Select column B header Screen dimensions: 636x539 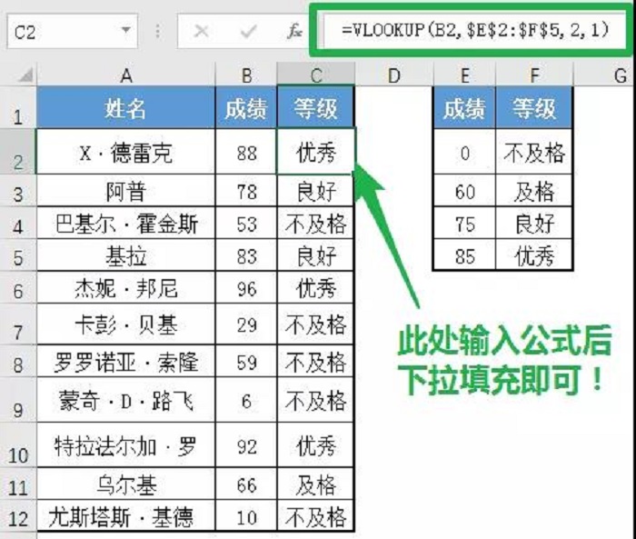246,75
